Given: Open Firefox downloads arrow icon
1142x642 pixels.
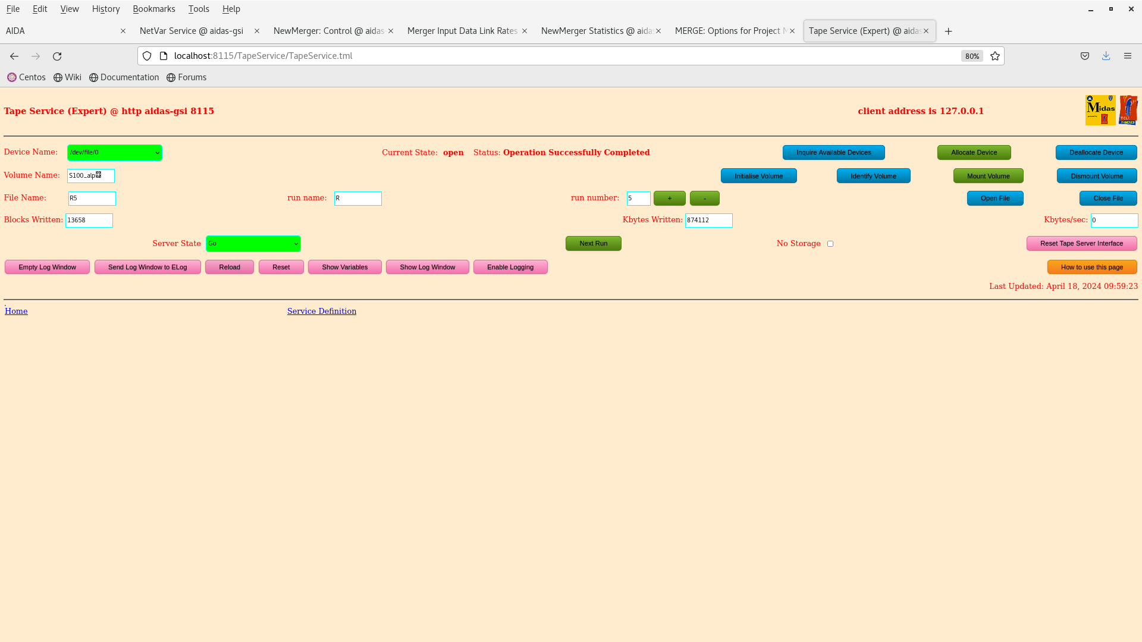Looking at the screenshot, I should 1106,56.
